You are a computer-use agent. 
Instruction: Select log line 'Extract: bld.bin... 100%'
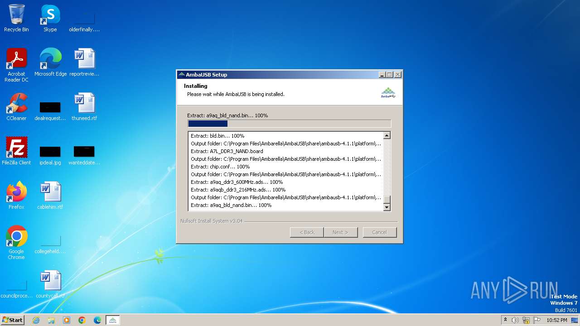click(x=217, y=136)
